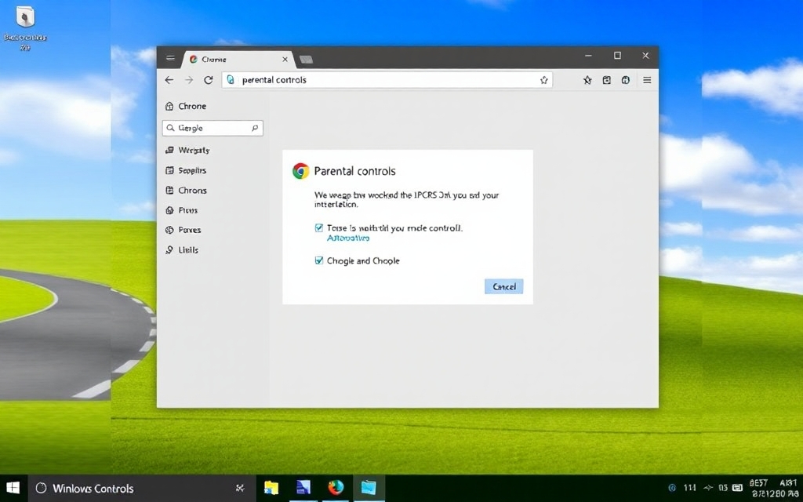Open the taskbar clock and date
The image size is (803, 502).
(772, 488)
